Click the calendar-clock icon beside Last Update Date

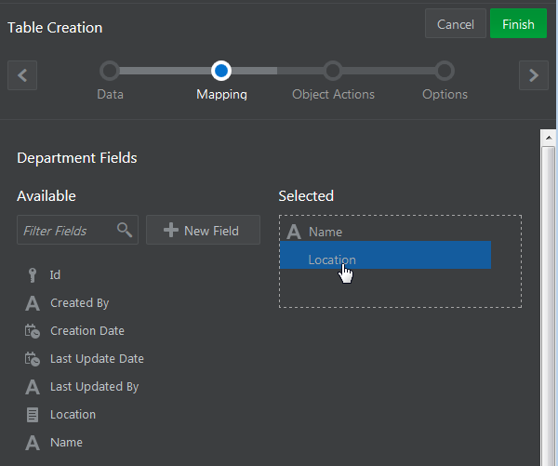(x=32, y=359)
